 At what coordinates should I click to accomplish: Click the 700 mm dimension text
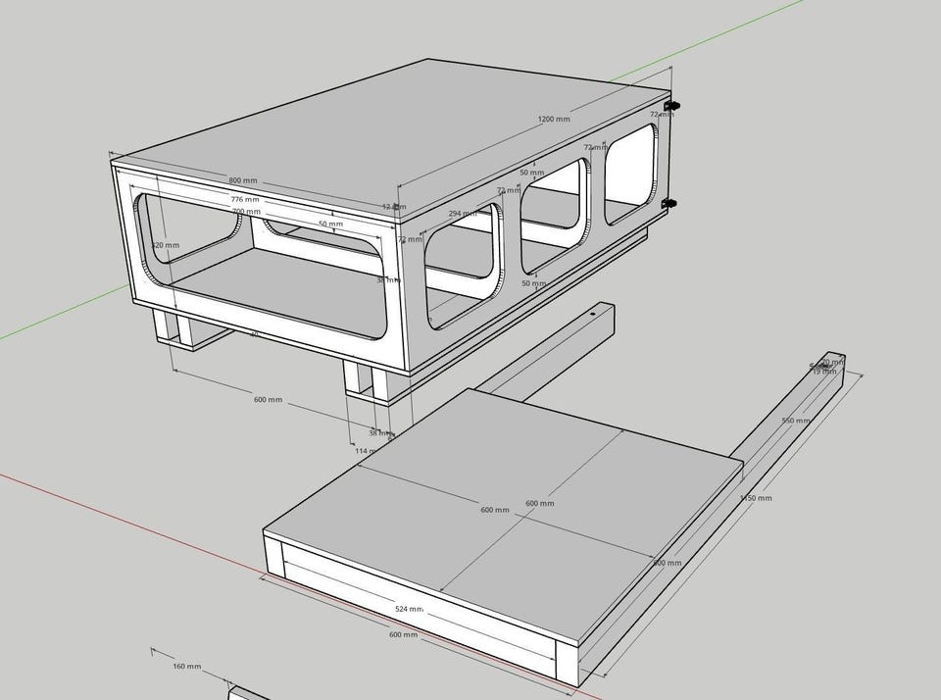click(246, 212)
